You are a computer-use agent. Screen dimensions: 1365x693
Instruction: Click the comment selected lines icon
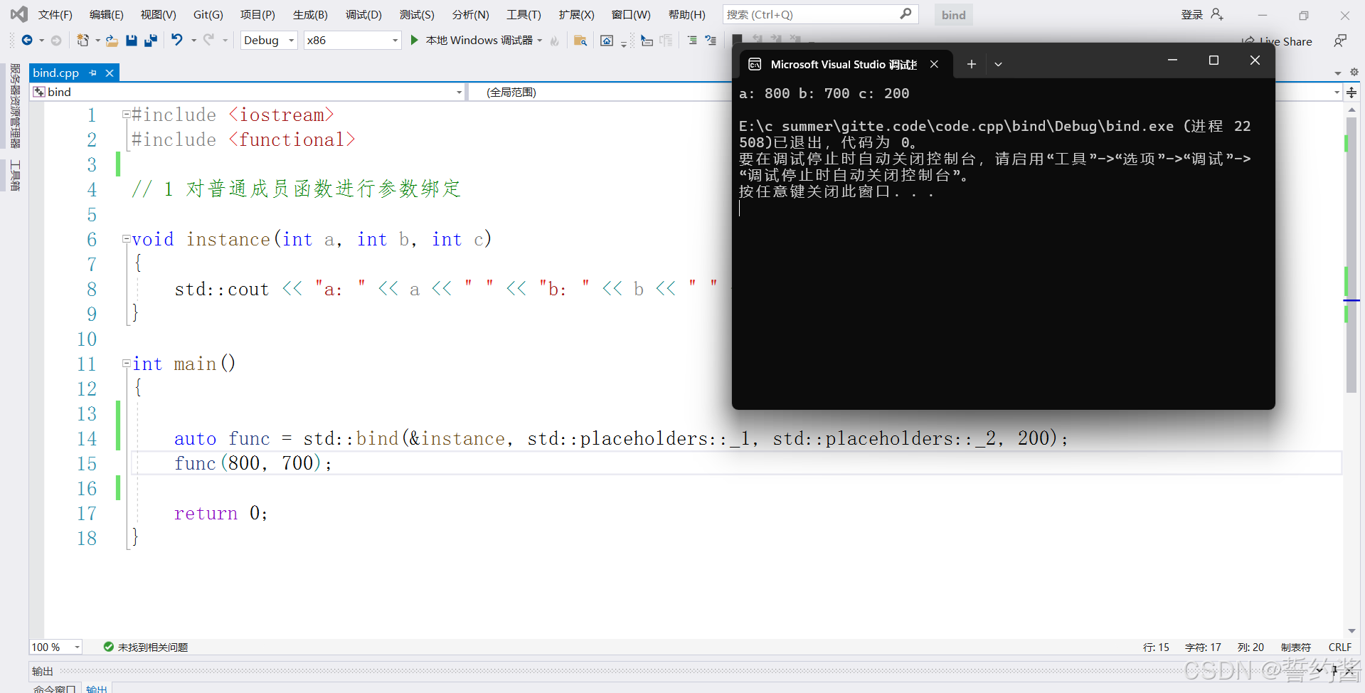[x=692, y=41]
